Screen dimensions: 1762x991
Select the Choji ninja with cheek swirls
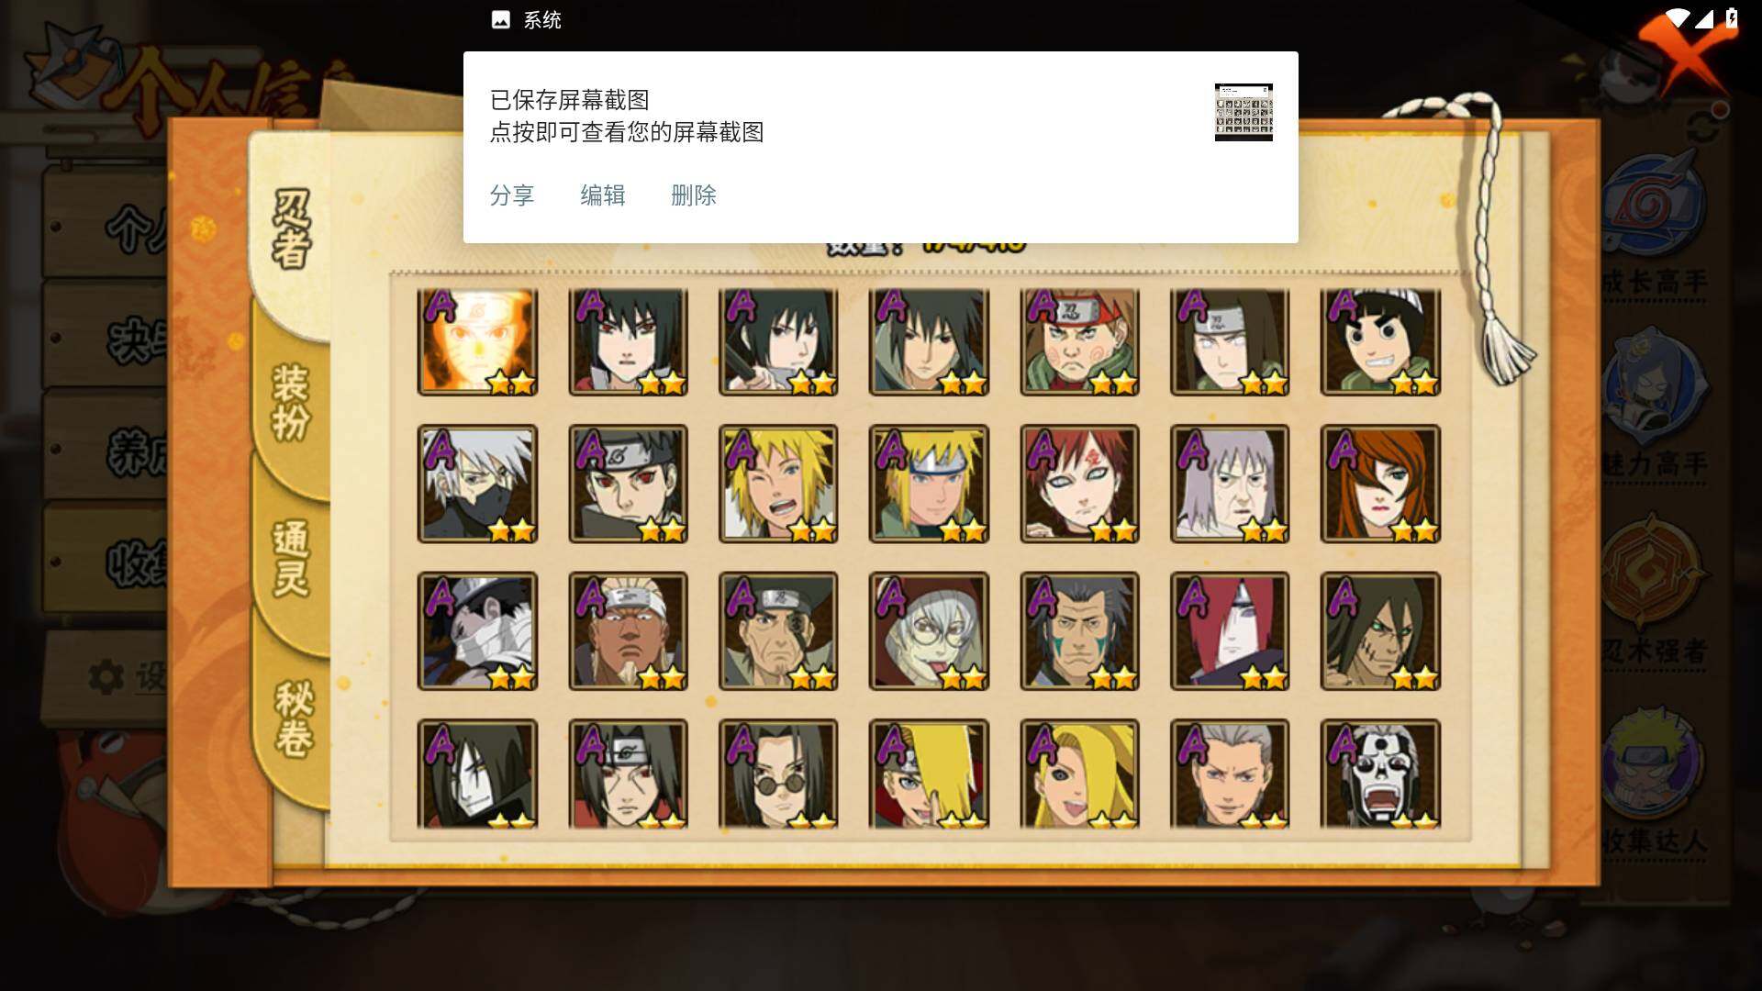(x=1079, y=341)
